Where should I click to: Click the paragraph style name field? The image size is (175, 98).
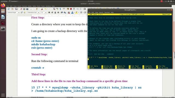coord(13,13)
